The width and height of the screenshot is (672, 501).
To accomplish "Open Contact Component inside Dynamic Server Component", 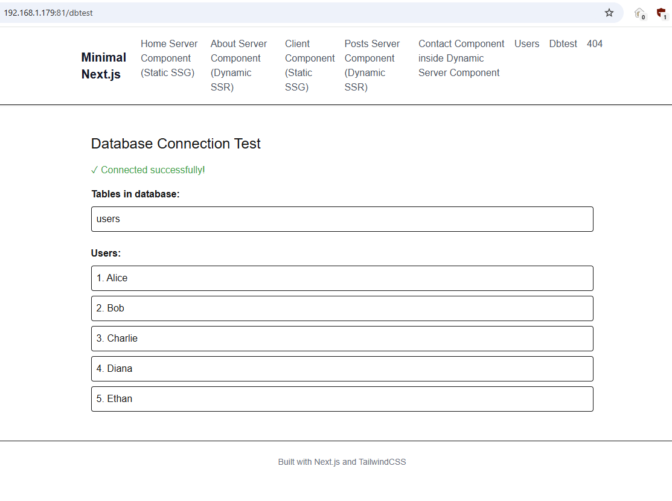I will 461,58.
